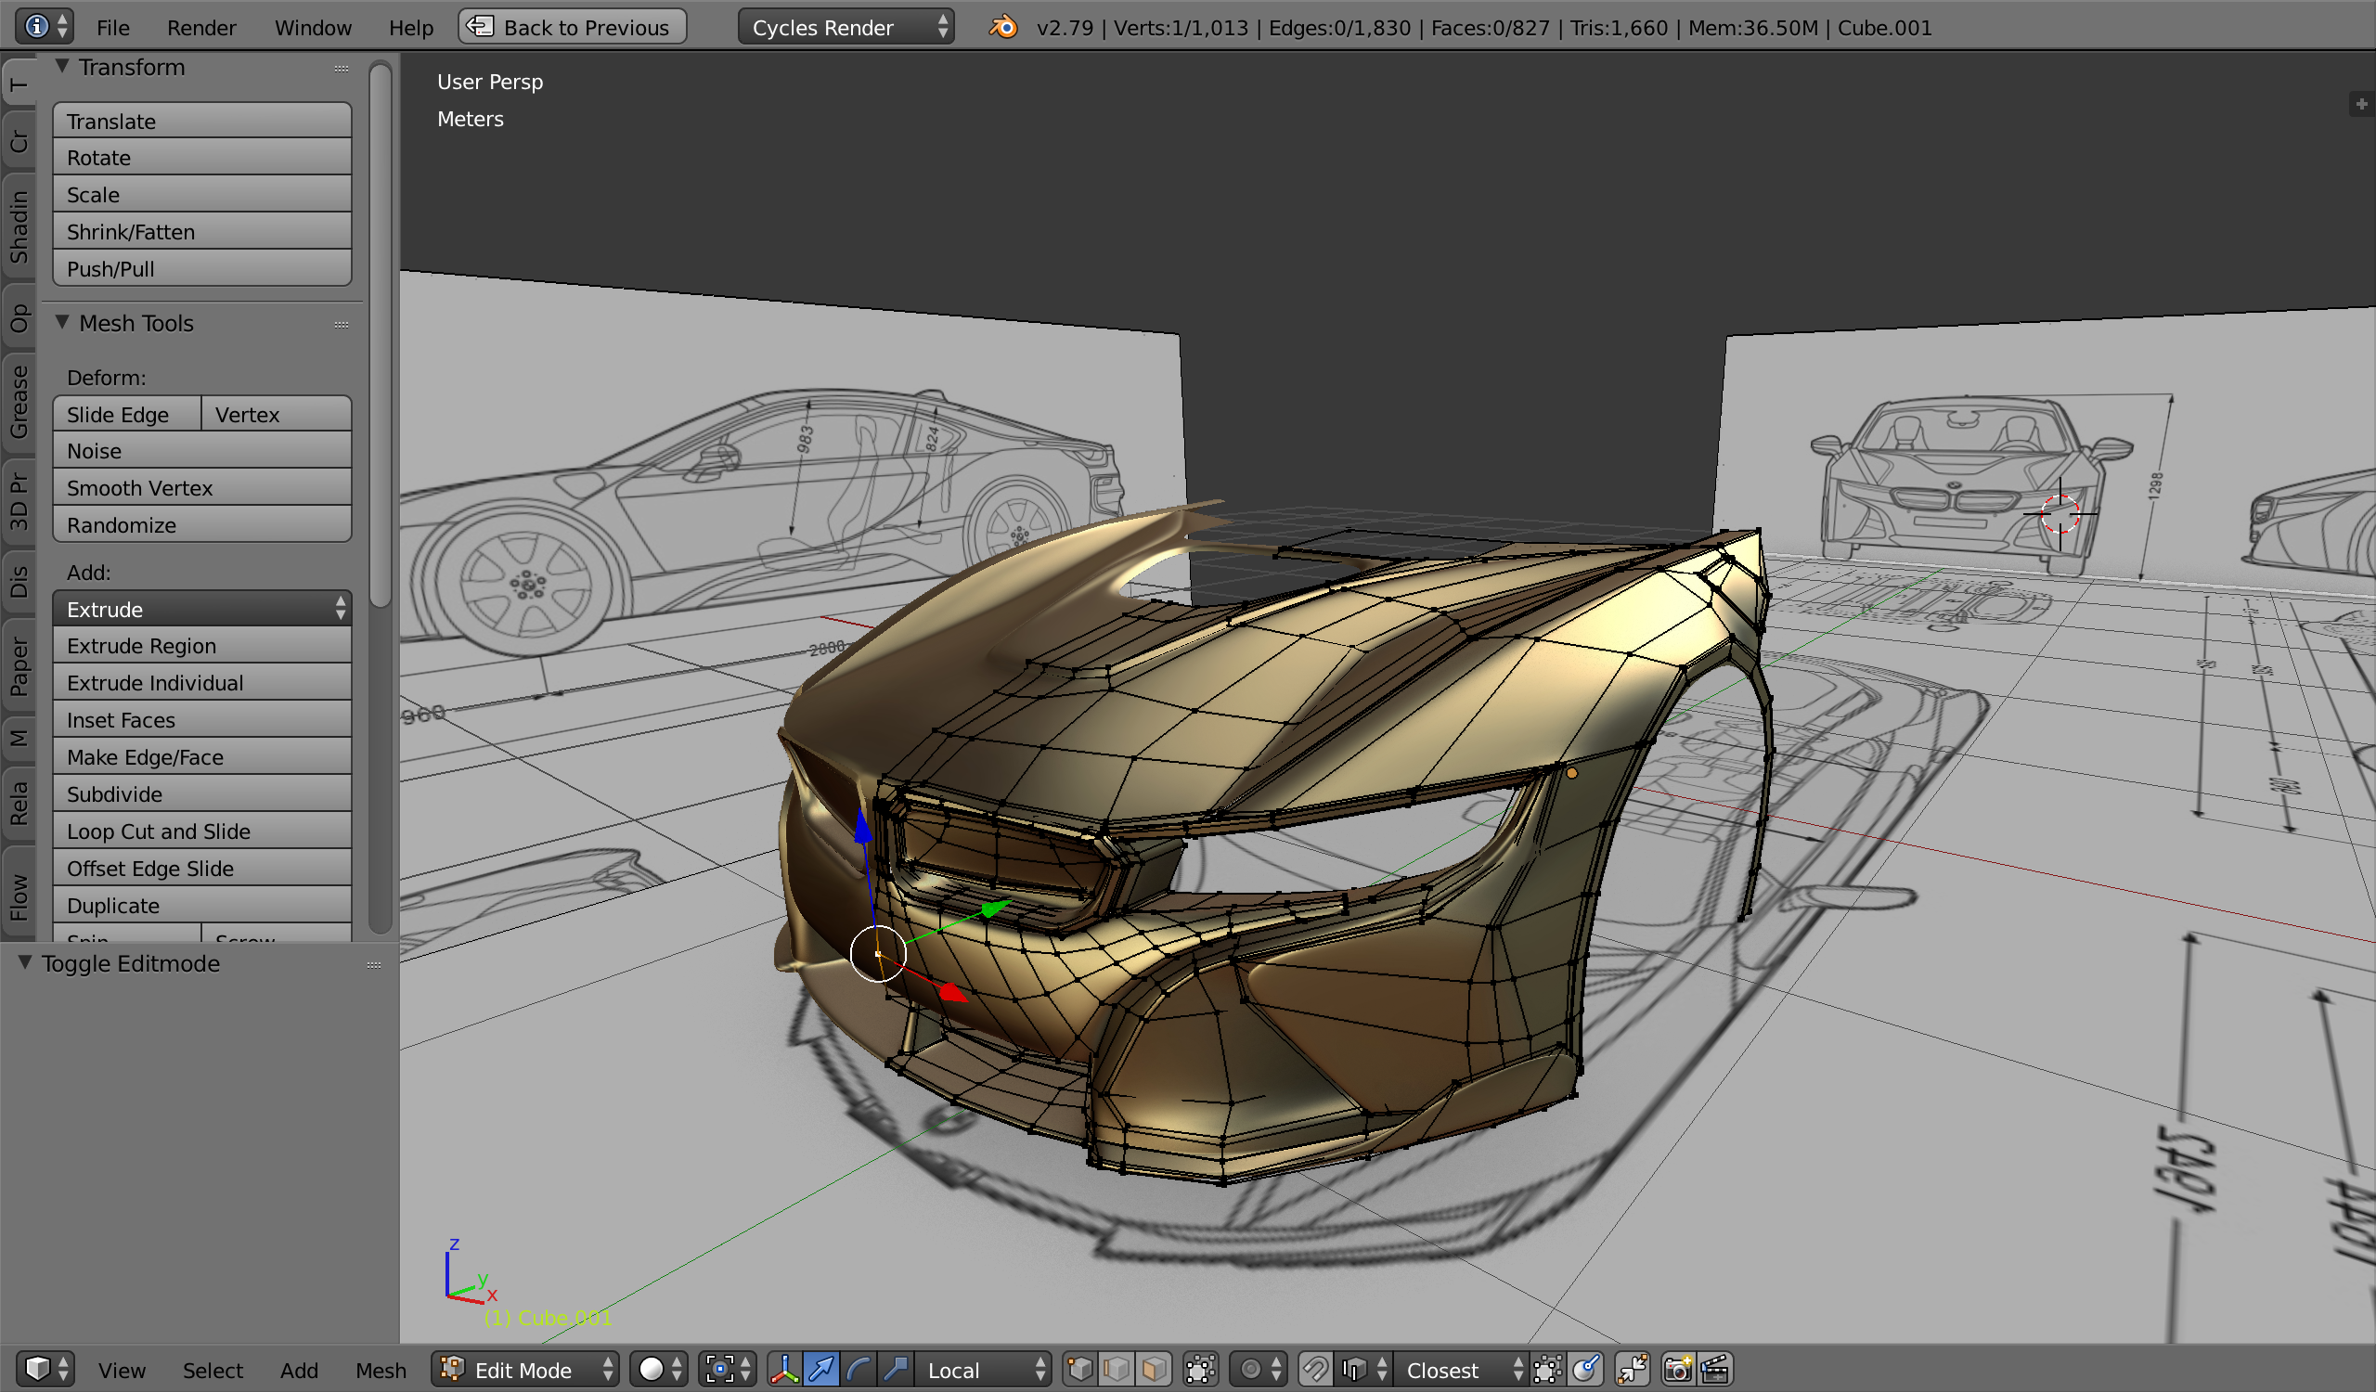The width and height of the screenshot is (2376, 1392).
Task: Open the Edit Mode dropdown
Action: [526, 1370]
